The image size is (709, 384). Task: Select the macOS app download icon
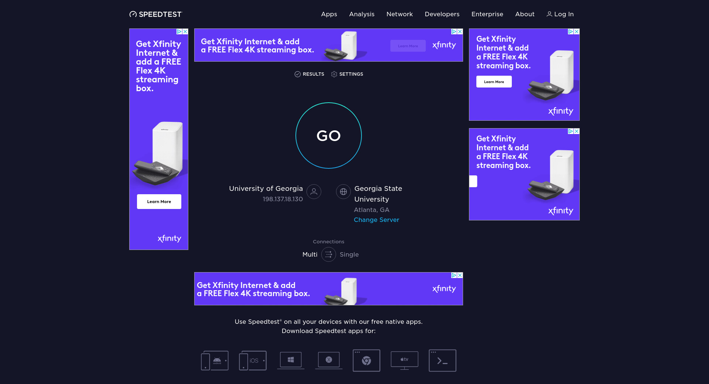pyautogui.click(x=329, y=360)
